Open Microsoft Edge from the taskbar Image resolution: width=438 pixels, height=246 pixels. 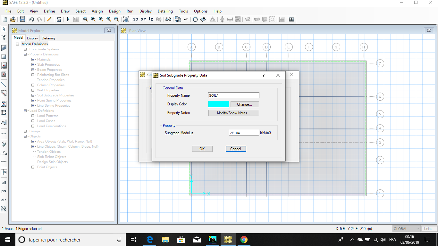tap(149, 240)
